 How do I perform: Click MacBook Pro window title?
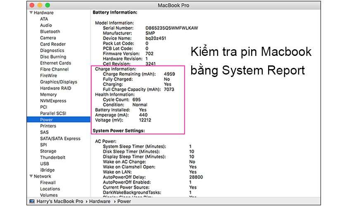173,5
